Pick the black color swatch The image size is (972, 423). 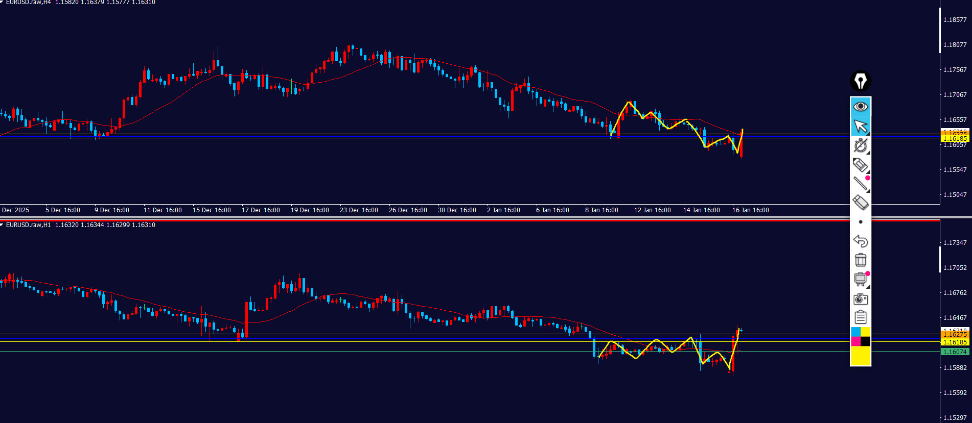coord(866,341)
